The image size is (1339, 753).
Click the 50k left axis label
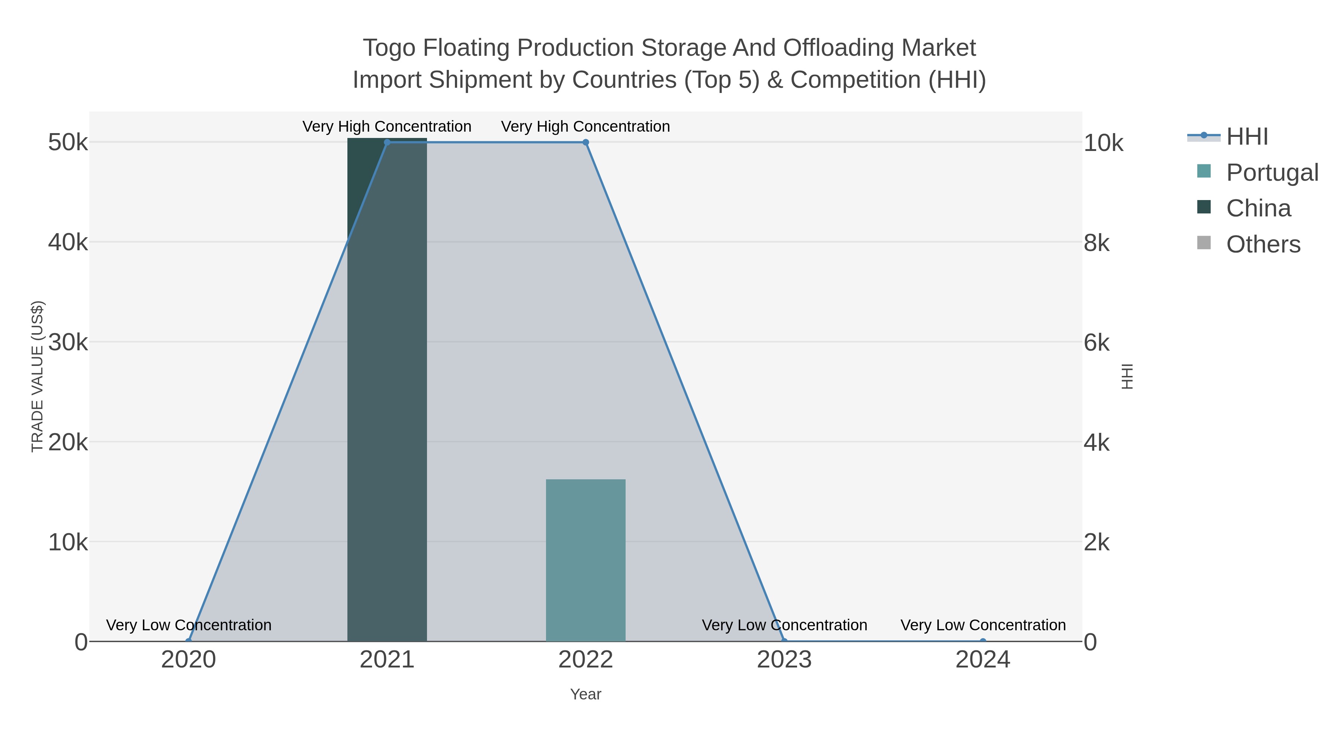68,142
